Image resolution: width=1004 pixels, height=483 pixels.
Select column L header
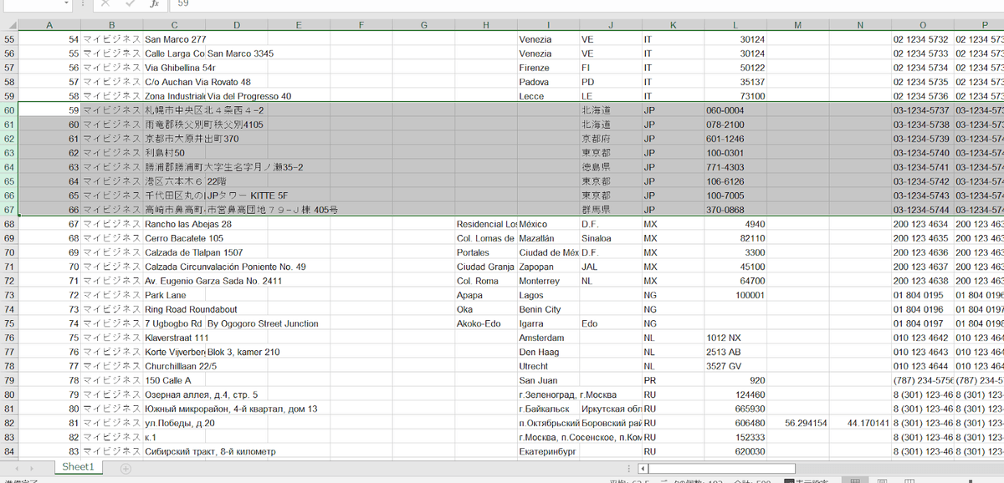click(735, 24)
